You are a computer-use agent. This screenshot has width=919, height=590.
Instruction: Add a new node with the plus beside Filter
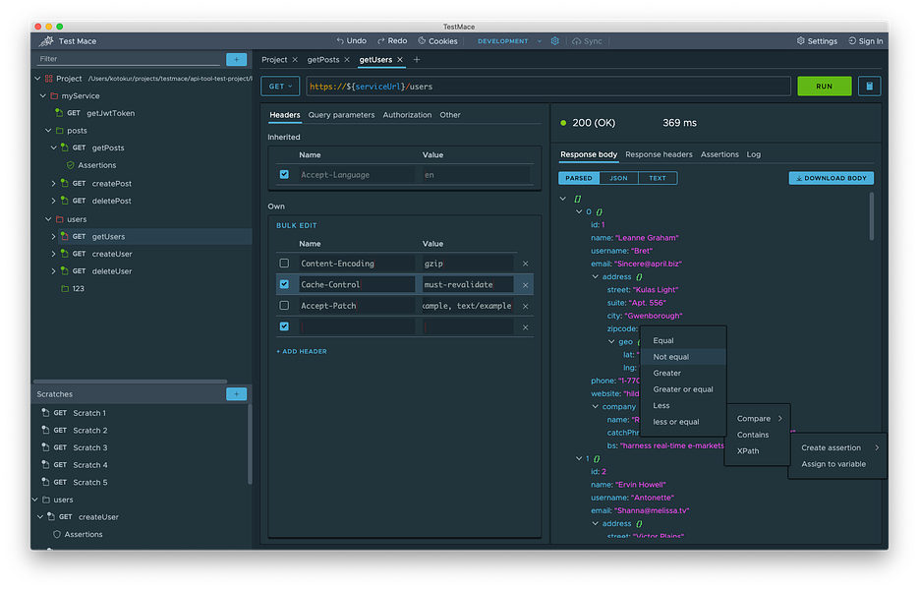[x=236, y=59]
